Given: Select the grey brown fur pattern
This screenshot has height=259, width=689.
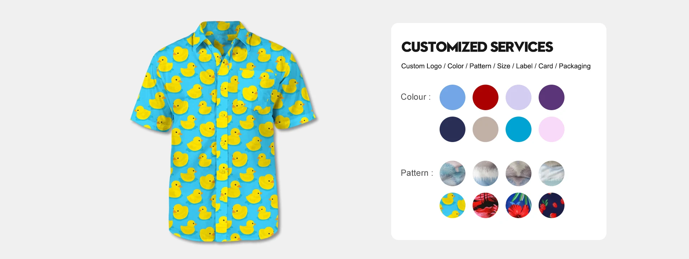Looking at the screenshot, I should 518,173.
